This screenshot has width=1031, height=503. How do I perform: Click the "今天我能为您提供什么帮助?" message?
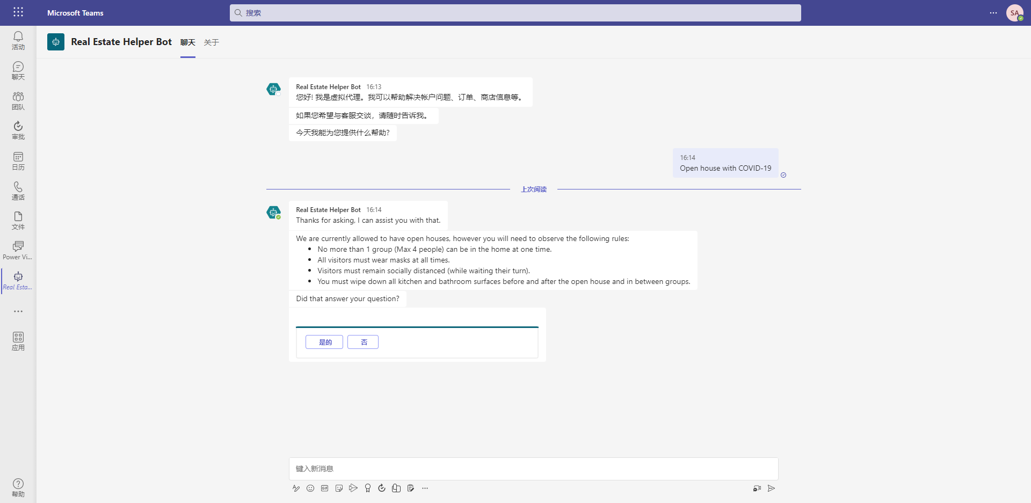pos(343,133)
